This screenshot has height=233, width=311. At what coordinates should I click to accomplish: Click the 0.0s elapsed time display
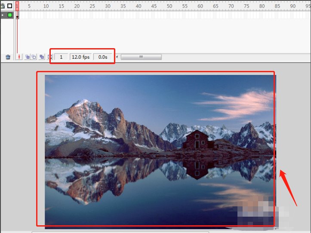point(103,57)
